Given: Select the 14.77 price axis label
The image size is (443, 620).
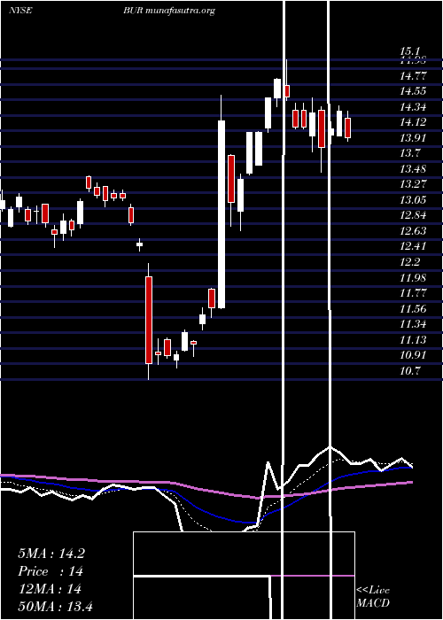Looking at the screenshot, I should pyautogui.click(x=413, y=75).
